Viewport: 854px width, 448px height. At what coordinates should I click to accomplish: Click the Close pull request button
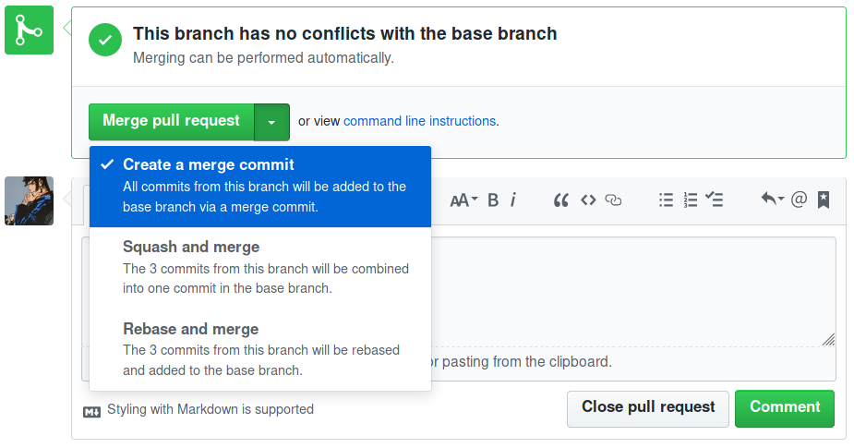(x=647, y=408)
